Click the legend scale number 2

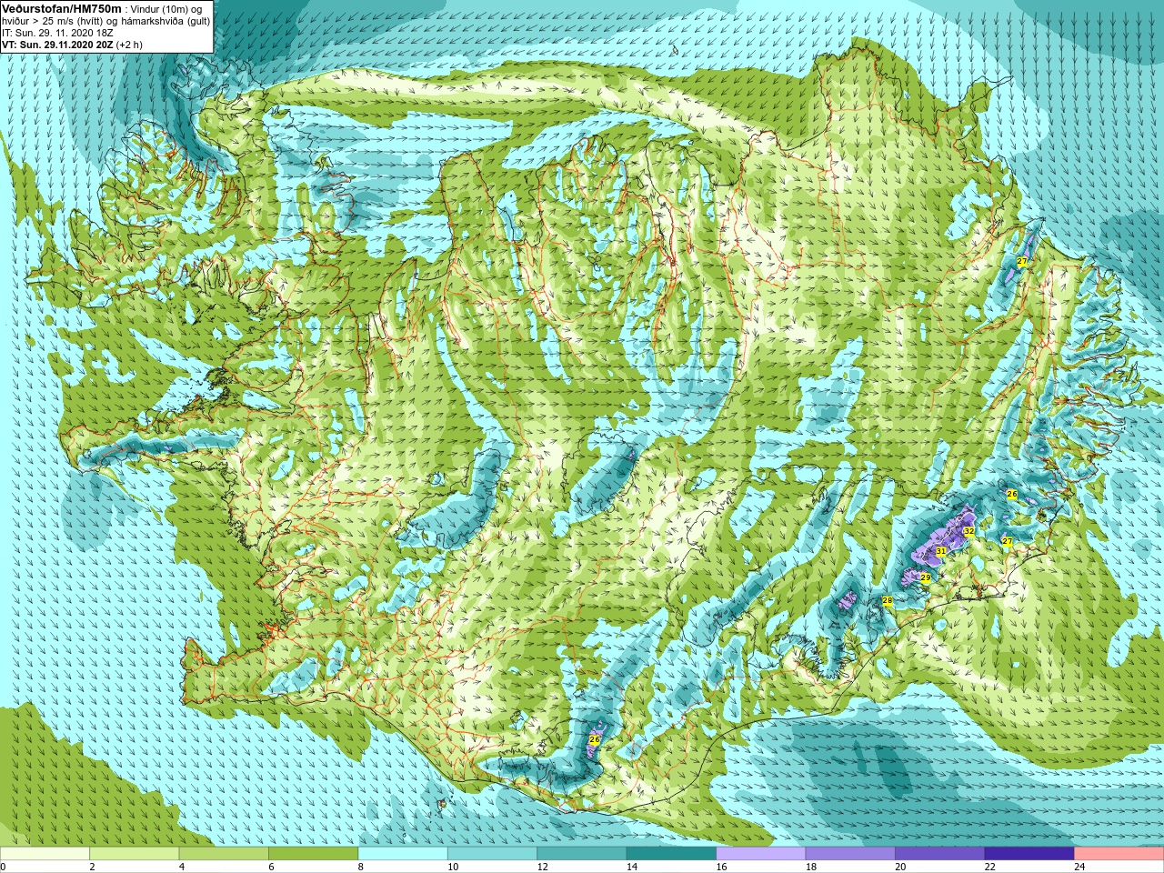[92, 867]
